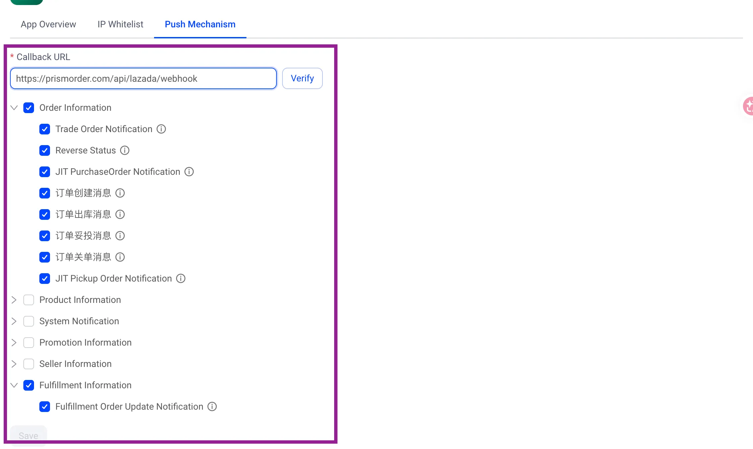The image size is (753, 449).
Task: Switch to the IP Whitelist tab
Action: tap(120, 24)
